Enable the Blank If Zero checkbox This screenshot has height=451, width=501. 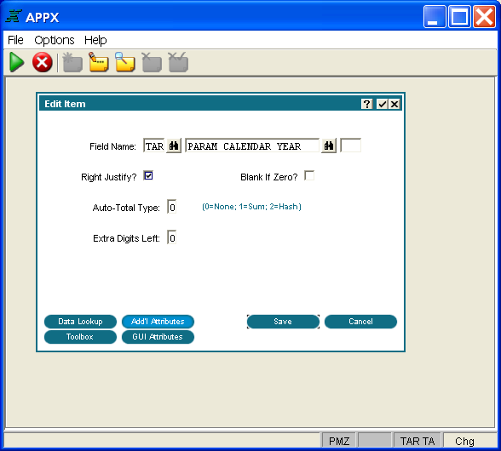309,175
